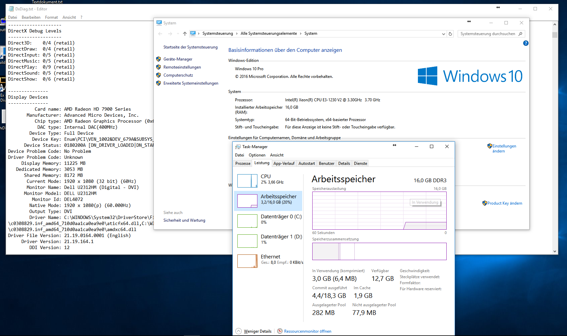Open the Format menu in Editor
Image resolution: width=567 pixels, height=336 pixels.
click(51, 17)
